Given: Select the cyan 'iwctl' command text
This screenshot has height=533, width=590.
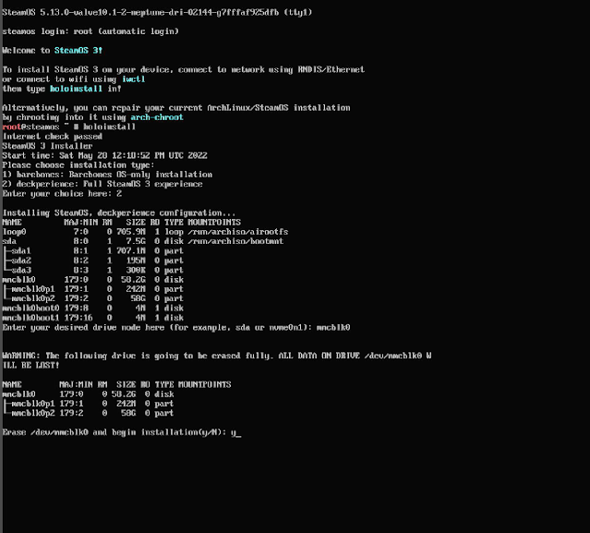Looking at the screenshot, I should [133, 79].
